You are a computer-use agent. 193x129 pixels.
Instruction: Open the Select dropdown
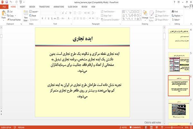176,20
